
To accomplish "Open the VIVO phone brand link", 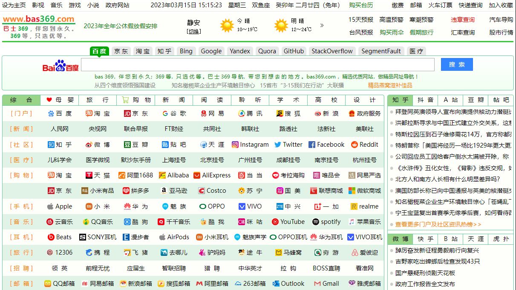I will (250, 206).
